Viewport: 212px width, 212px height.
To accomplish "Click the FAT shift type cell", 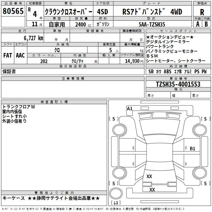I will (x=7, y=55).
